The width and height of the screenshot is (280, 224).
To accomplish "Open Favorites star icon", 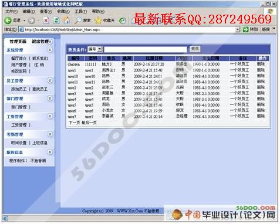I will pyautogui.click(x=98, y=21).
